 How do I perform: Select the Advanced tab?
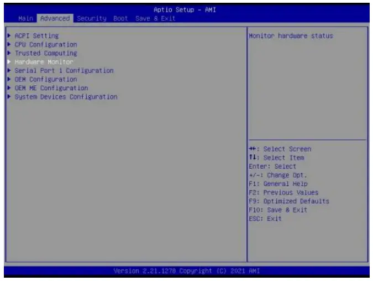click(x=55, y=18)
